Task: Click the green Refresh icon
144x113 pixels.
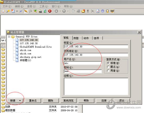Action: [x=45, y=11]
